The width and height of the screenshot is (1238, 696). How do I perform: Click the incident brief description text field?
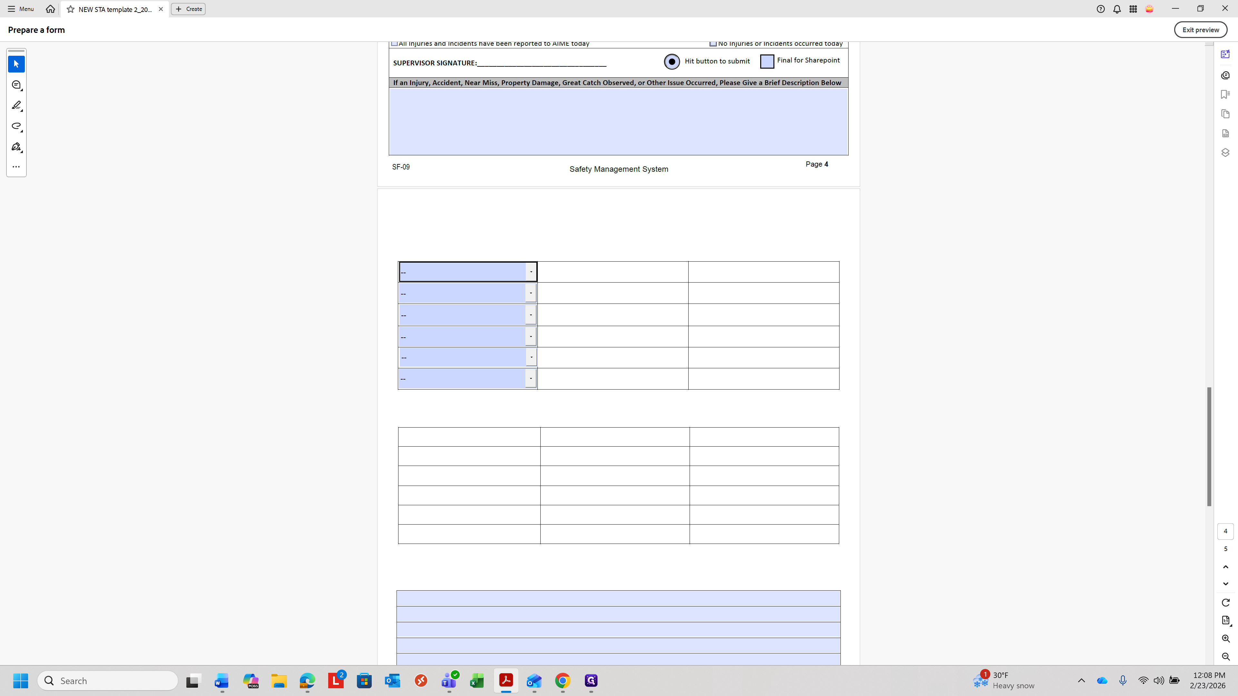tap(618, 121)
